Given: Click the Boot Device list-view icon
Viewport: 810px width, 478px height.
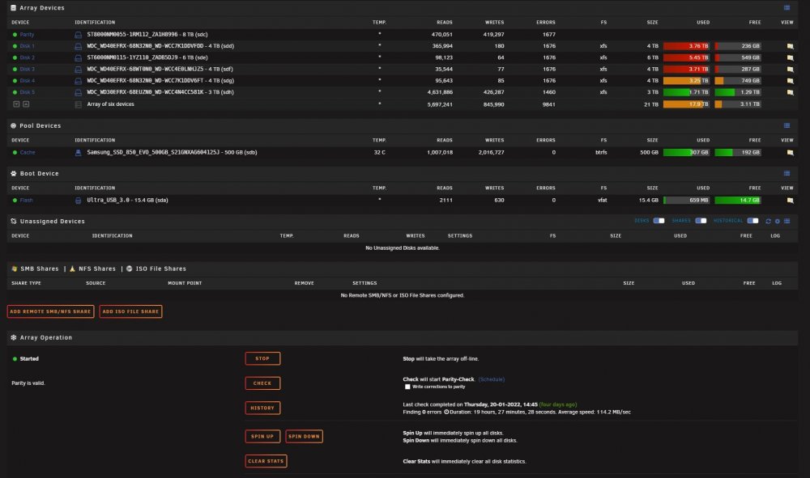Looking at the screenshot, I should click(x=787, y=173).
